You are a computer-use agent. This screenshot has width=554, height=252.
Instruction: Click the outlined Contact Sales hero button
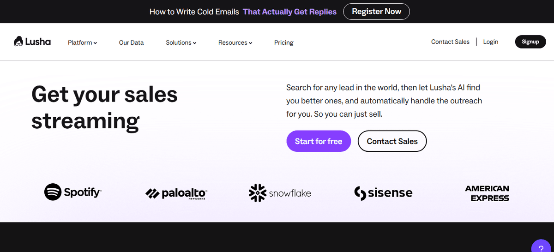(x=392, y=141)
